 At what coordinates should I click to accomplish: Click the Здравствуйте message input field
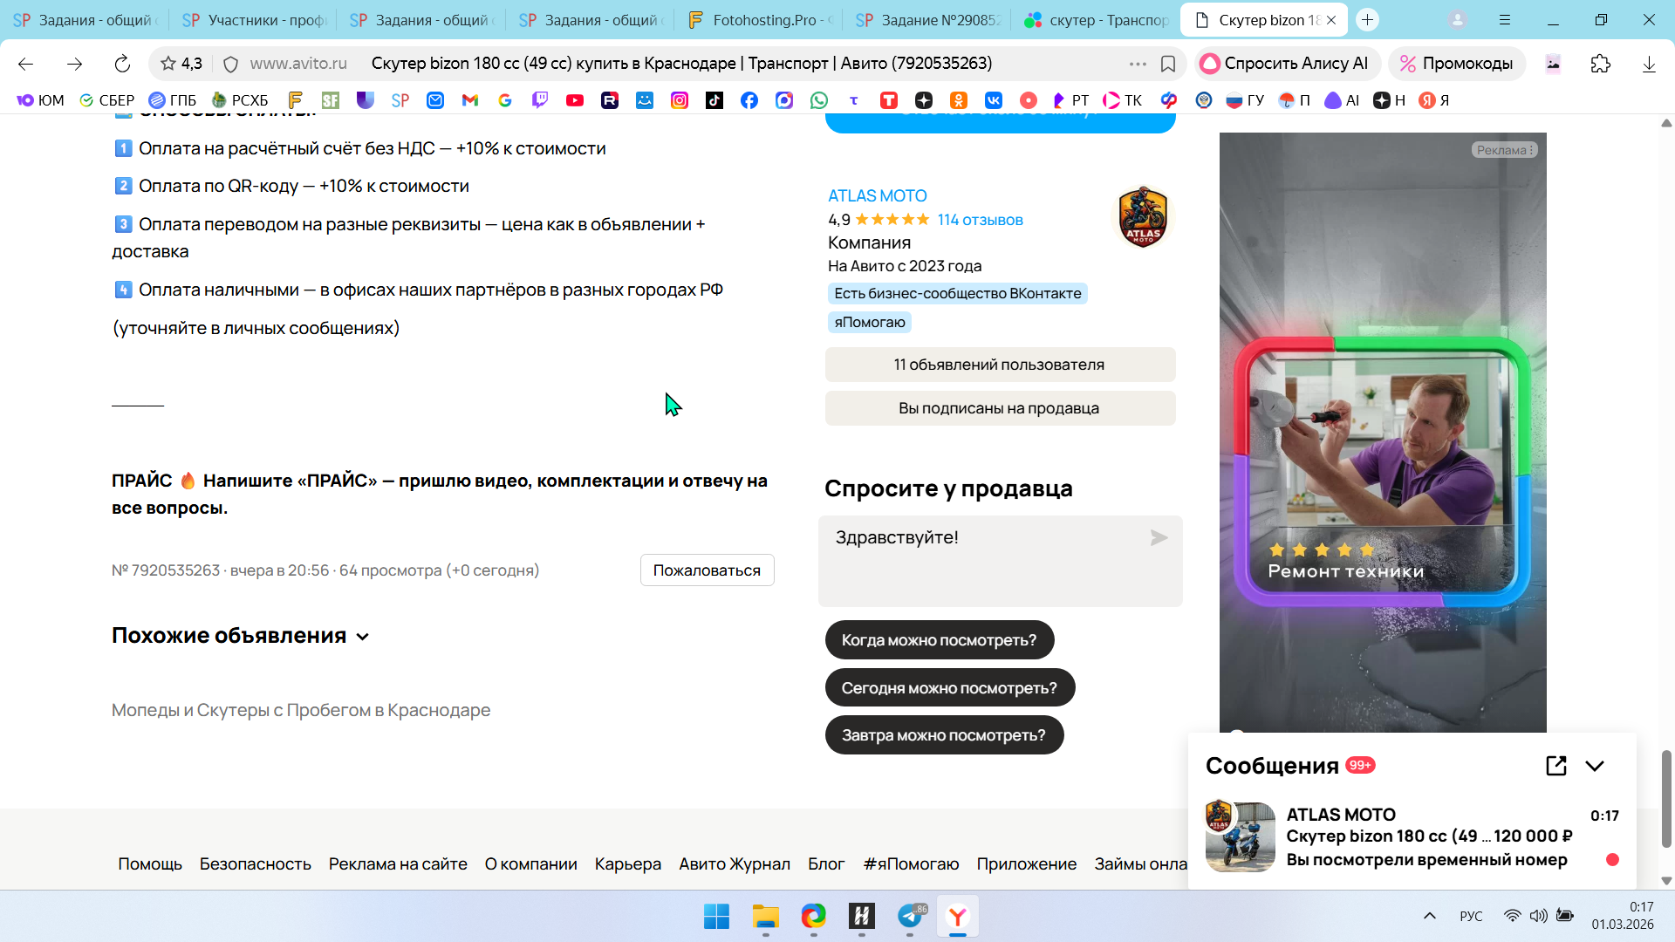(x=986, y=561)
